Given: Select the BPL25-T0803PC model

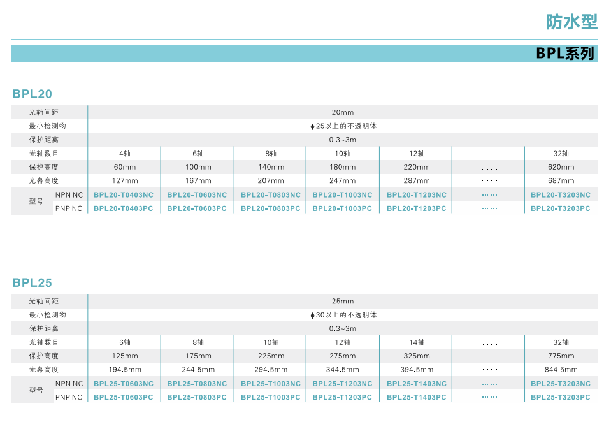Looking at the screenshot, I should coord(197,397).
